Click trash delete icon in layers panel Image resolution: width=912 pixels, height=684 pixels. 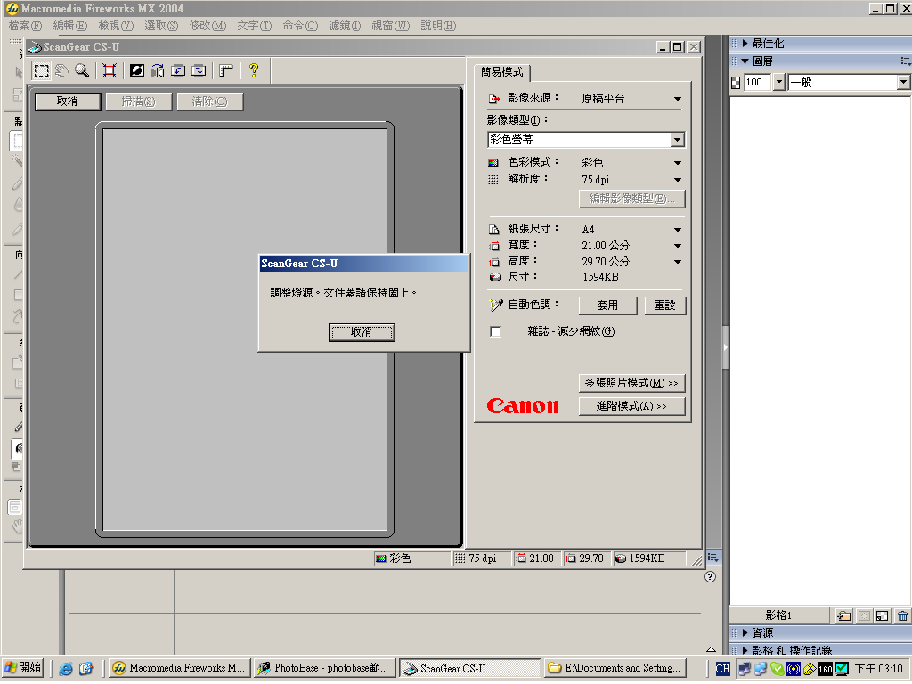click(x=902, y=615)
